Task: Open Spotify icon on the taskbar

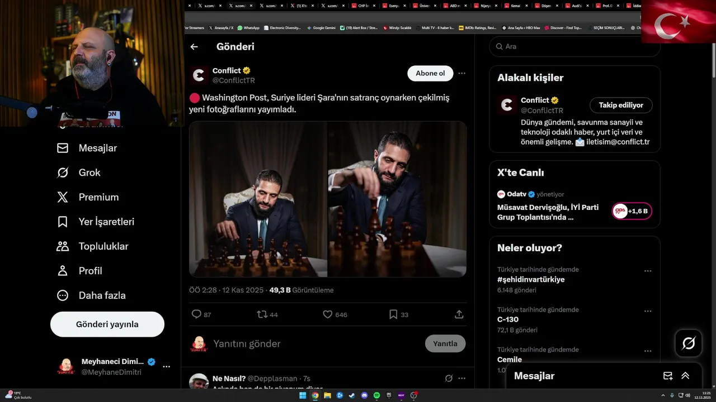Action: (377, 395)
